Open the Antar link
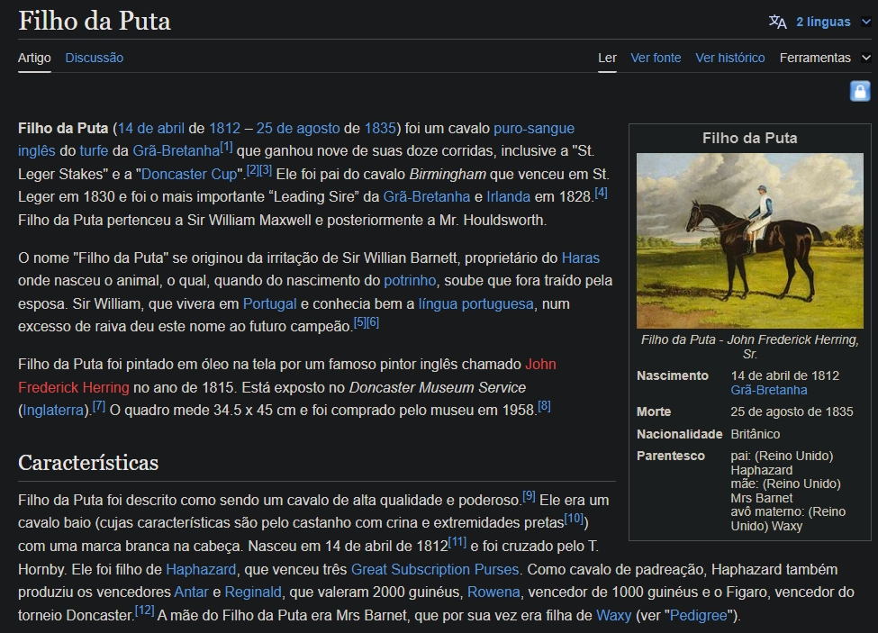Viewport: 878px width, 633px height. point(191,592)
